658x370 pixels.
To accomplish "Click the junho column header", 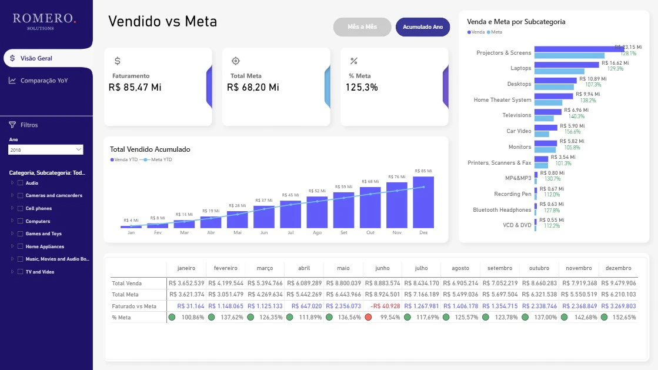I will coord(382,268).
